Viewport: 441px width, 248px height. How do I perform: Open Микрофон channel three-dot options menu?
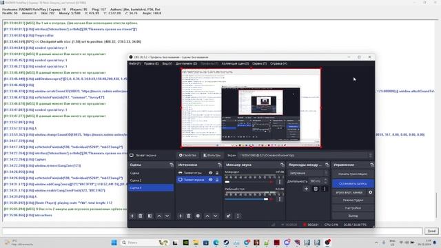[280, 182]
